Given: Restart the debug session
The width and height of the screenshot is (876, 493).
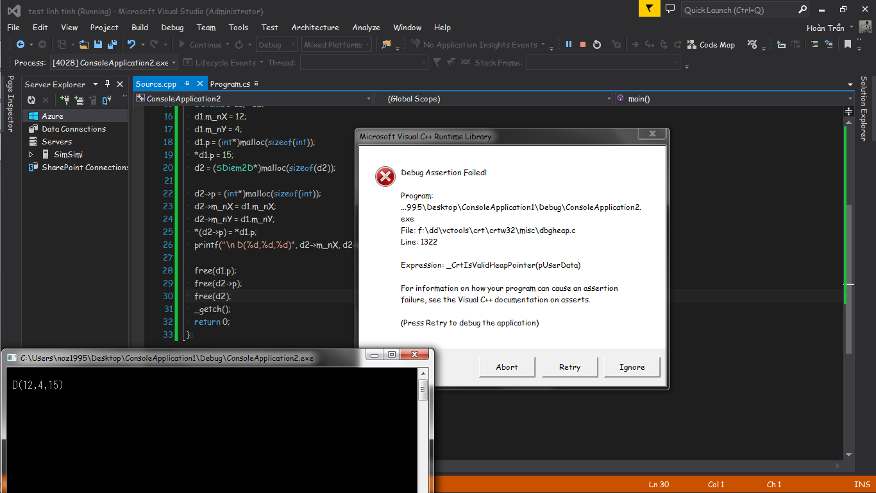Looking at the screenshot, I should coord(597,44).
